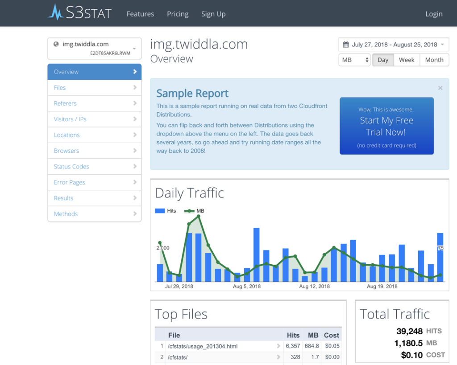Click the chevron on the Referers row
Image resolution: width=457 pixels, height=365 pixels.
tap(135, 103)
